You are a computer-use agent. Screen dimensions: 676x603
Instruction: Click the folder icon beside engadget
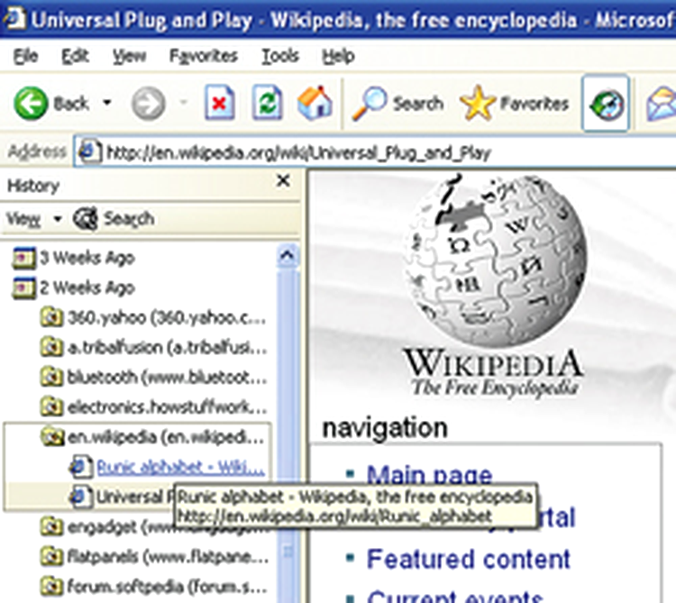(51, 527)
